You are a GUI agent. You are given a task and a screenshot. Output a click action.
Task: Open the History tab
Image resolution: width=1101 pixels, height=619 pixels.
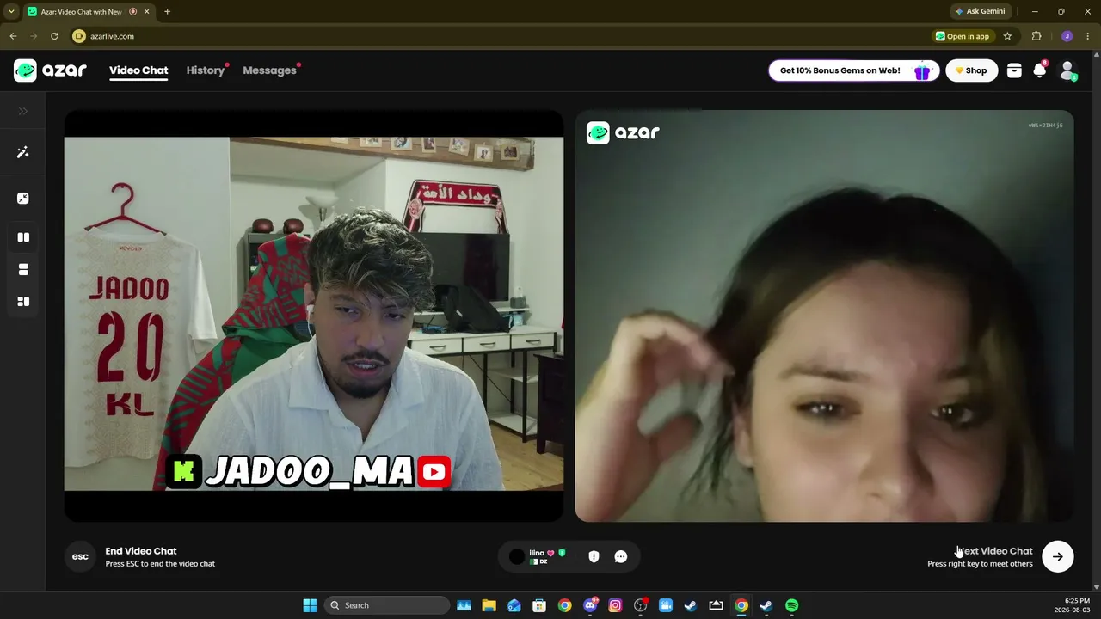[x=206, y=70]
